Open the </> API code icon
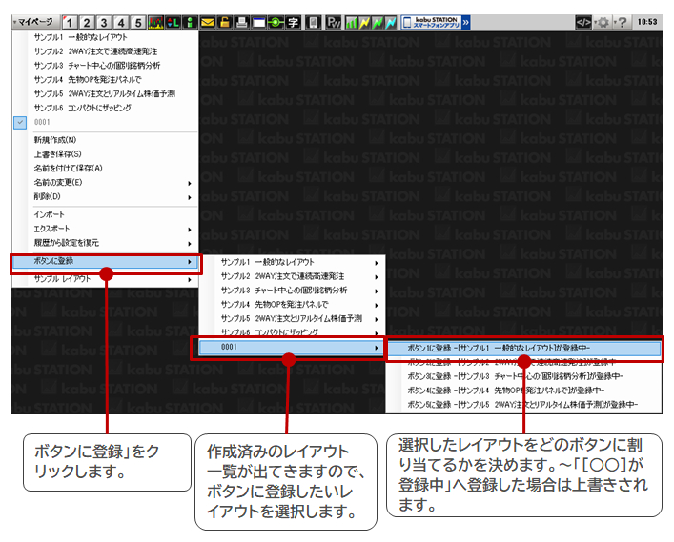 (x=583, y=22)
